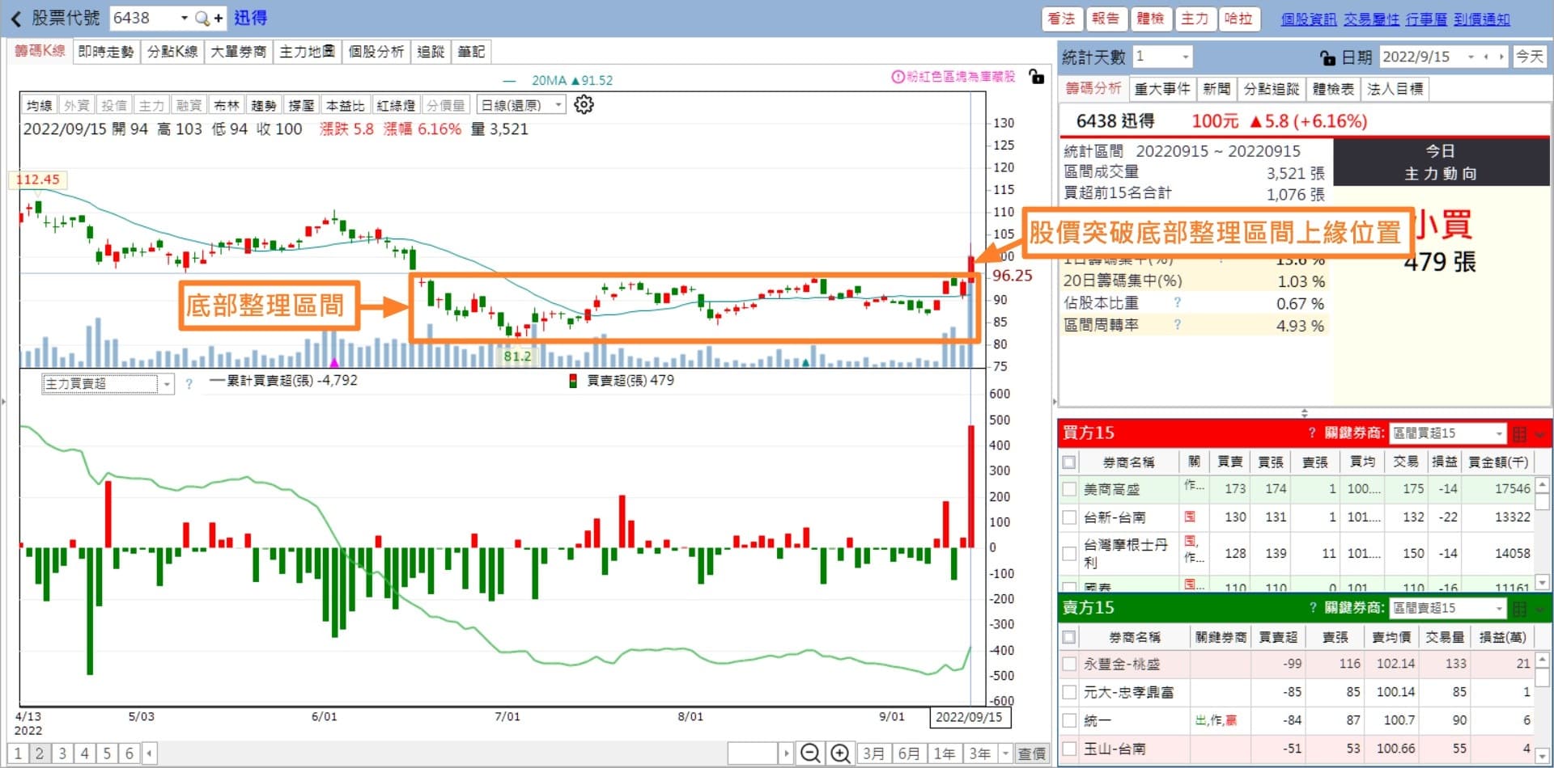The width and height of the screenshot is (1554, 768).
Task: Zoom in the chart with plus magnifier
Action: 841,753
